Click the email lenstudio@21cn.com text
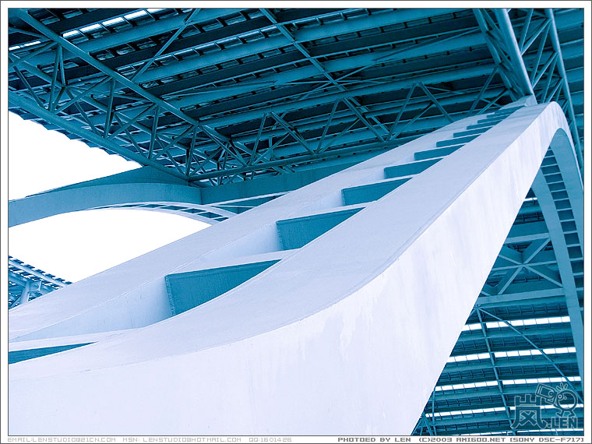 pyautogui.click(x=62, y=439)
